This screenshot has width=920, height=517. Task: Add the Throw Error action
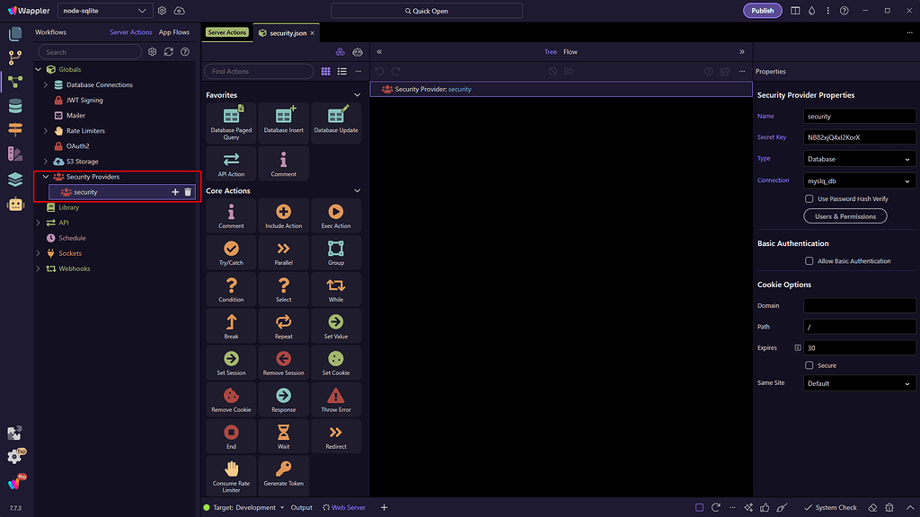336,399
